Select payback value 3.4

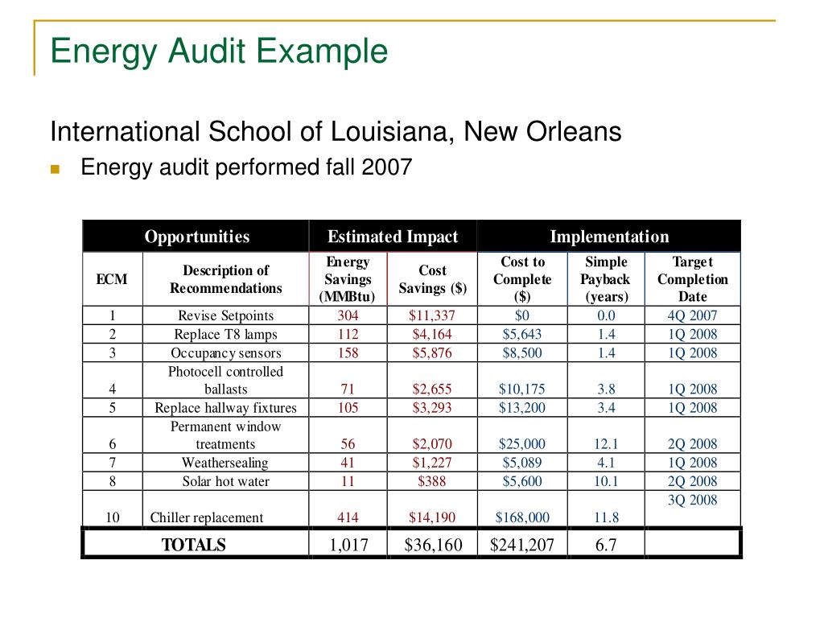click(606, 408)
